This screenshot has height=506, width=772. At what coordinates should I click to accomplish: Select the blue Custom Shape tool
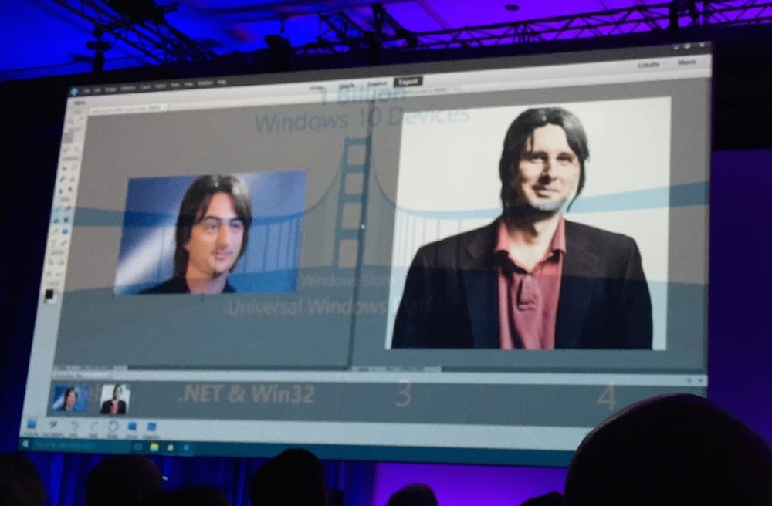[x=66, y=231]
